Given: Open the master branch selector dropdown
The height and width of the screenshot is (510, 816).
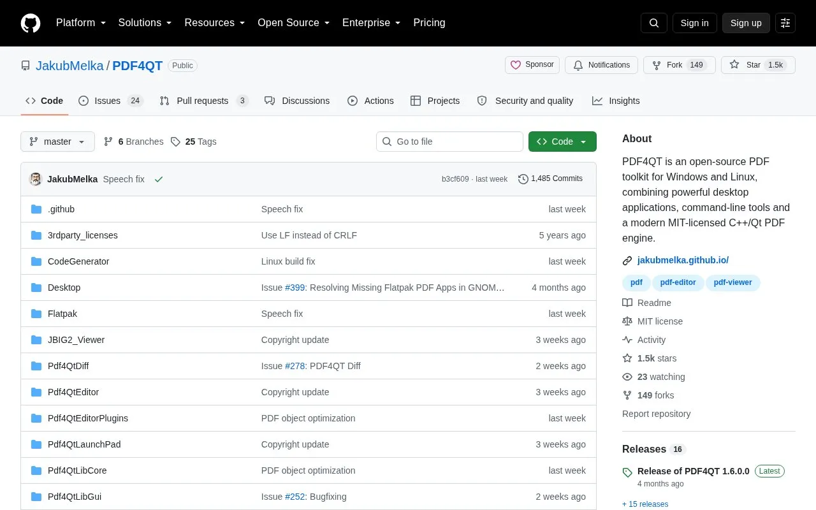Looking at the screenshot, I should tap(57, 142).
